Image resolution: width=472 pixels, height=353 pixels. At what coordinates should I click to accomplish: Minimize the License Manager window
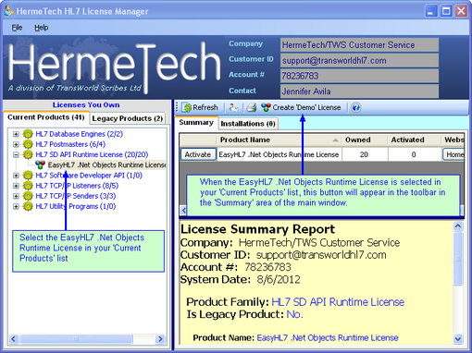coord(431,11)
